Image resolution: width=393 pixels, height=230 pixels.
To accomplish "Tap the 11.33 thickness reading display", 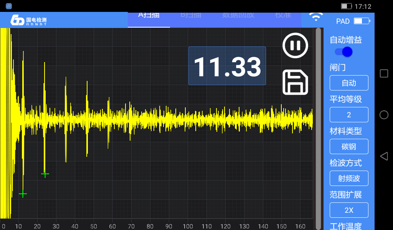I will (227, 66).
